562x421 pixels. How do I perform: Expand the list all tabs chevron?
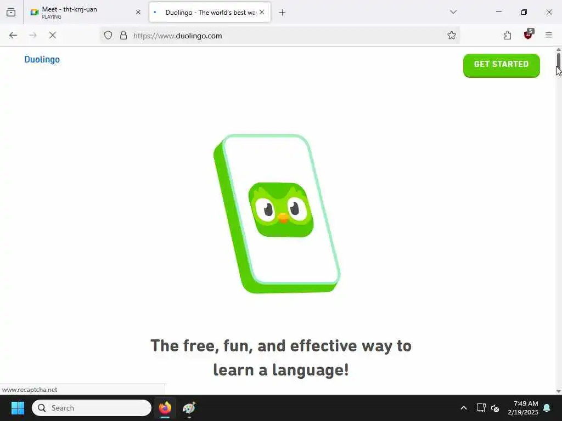coord(453,12)
